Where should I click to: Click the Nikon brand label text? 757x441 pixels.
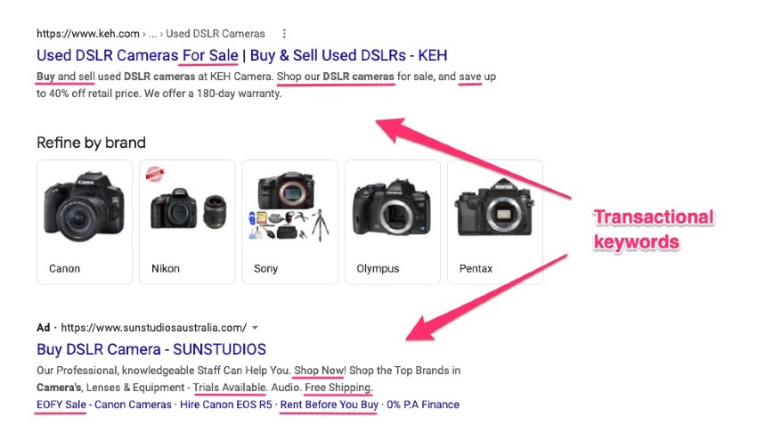166,268
